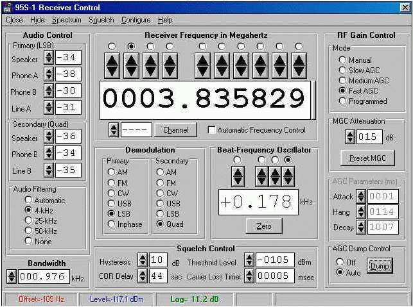Click leftmost BFO digit up-down arrow
This screenshot has width=413, height=307.
[238, 176]
